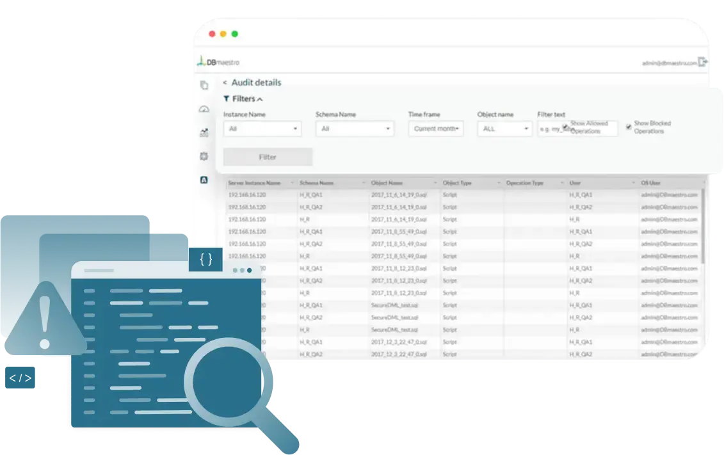724x455 pixels.
Task: Toggle the Show Allowed Operations checkbox on
Action: point(565,127)
